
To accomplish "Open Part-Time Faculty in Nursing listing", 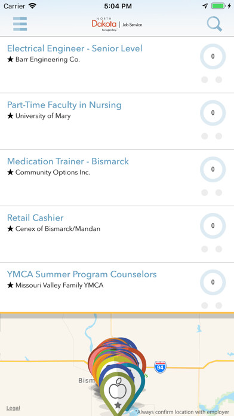I will [64, 105].
